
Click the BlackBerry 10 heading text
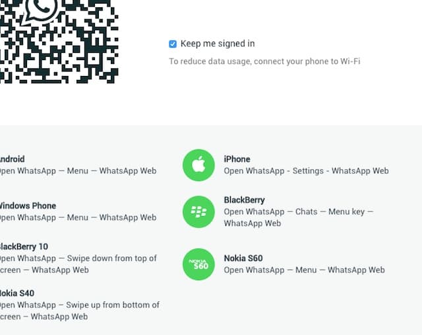pos(24,246)
